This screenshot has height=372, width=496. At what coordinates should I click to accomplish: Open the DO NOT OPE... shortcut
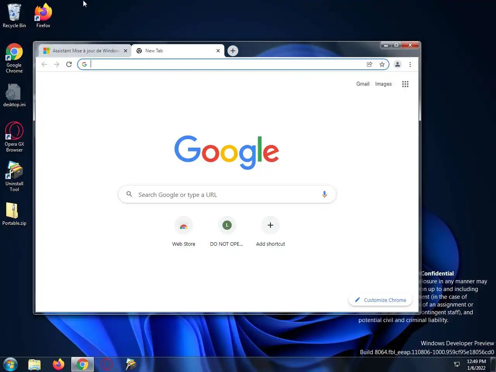point(227,232)
